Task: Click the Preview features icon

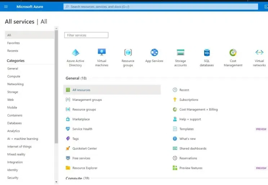Action: coord(175,168)
